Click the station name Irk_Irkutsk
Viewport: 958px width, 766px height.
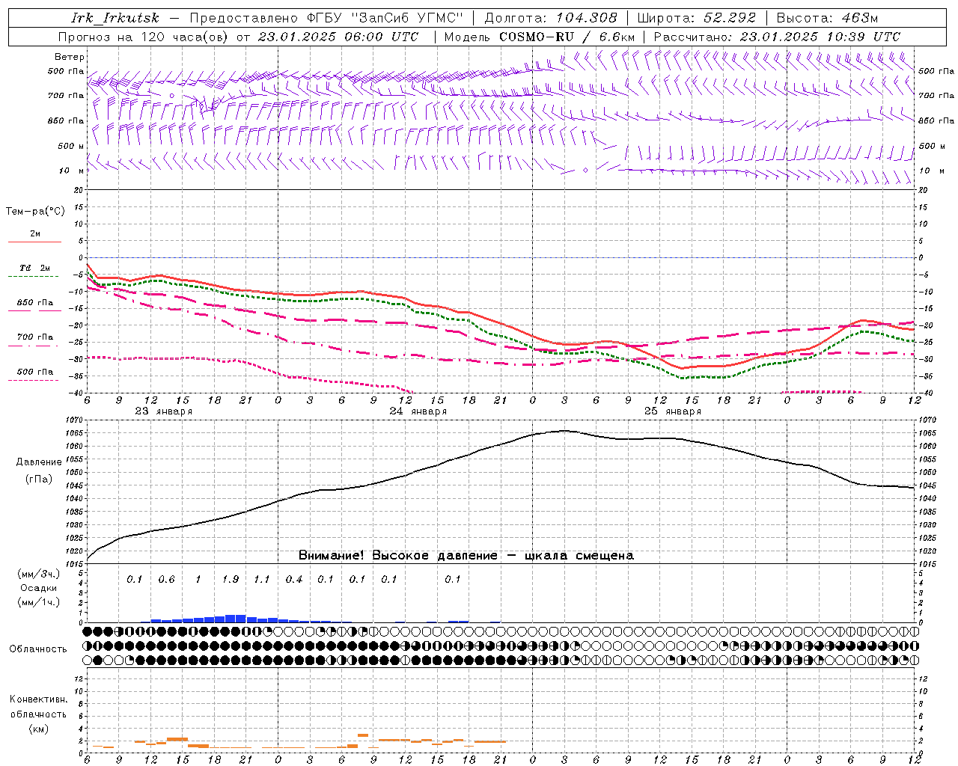click(115, 18)
